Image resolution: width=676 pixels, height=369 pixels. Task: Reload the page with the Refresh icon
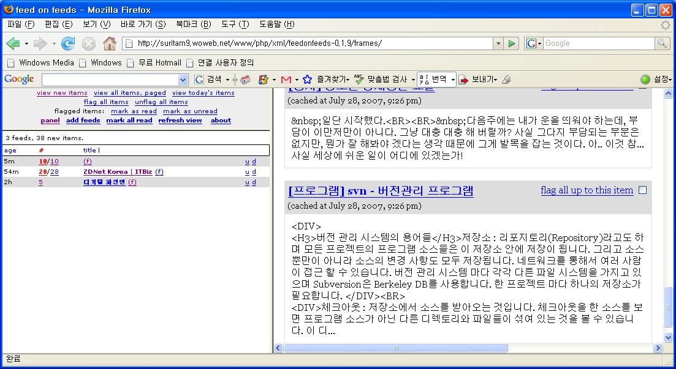coord(67,43)
